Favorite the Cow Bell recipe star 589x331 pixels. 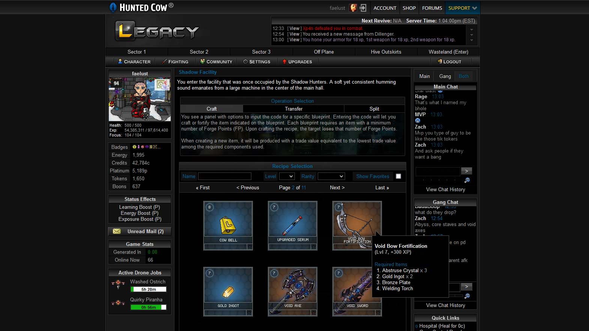point(249,247)
